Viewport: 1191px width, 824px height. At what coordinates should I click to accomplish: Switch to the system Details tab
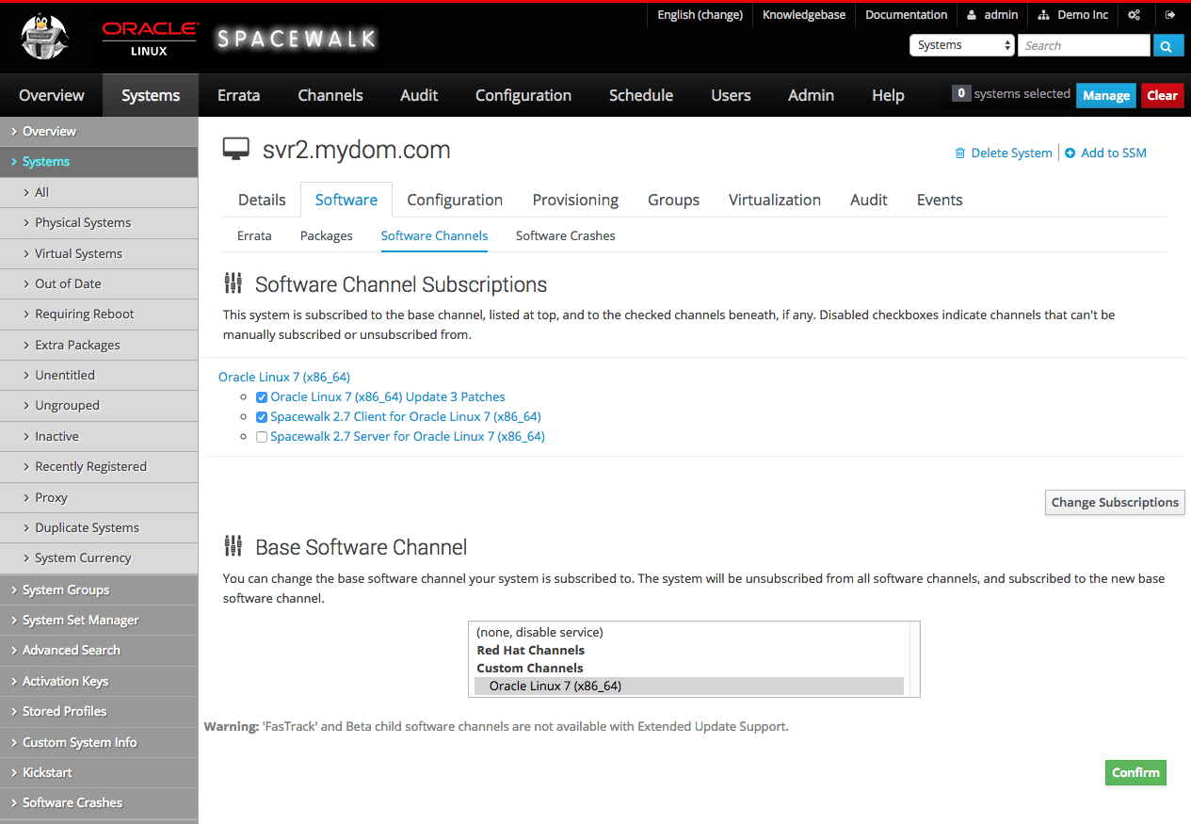click(x=262, y=200)
